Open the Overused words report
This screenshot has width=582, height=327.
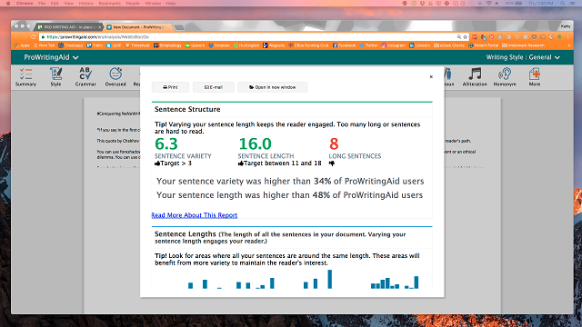[x=115, y=77]
